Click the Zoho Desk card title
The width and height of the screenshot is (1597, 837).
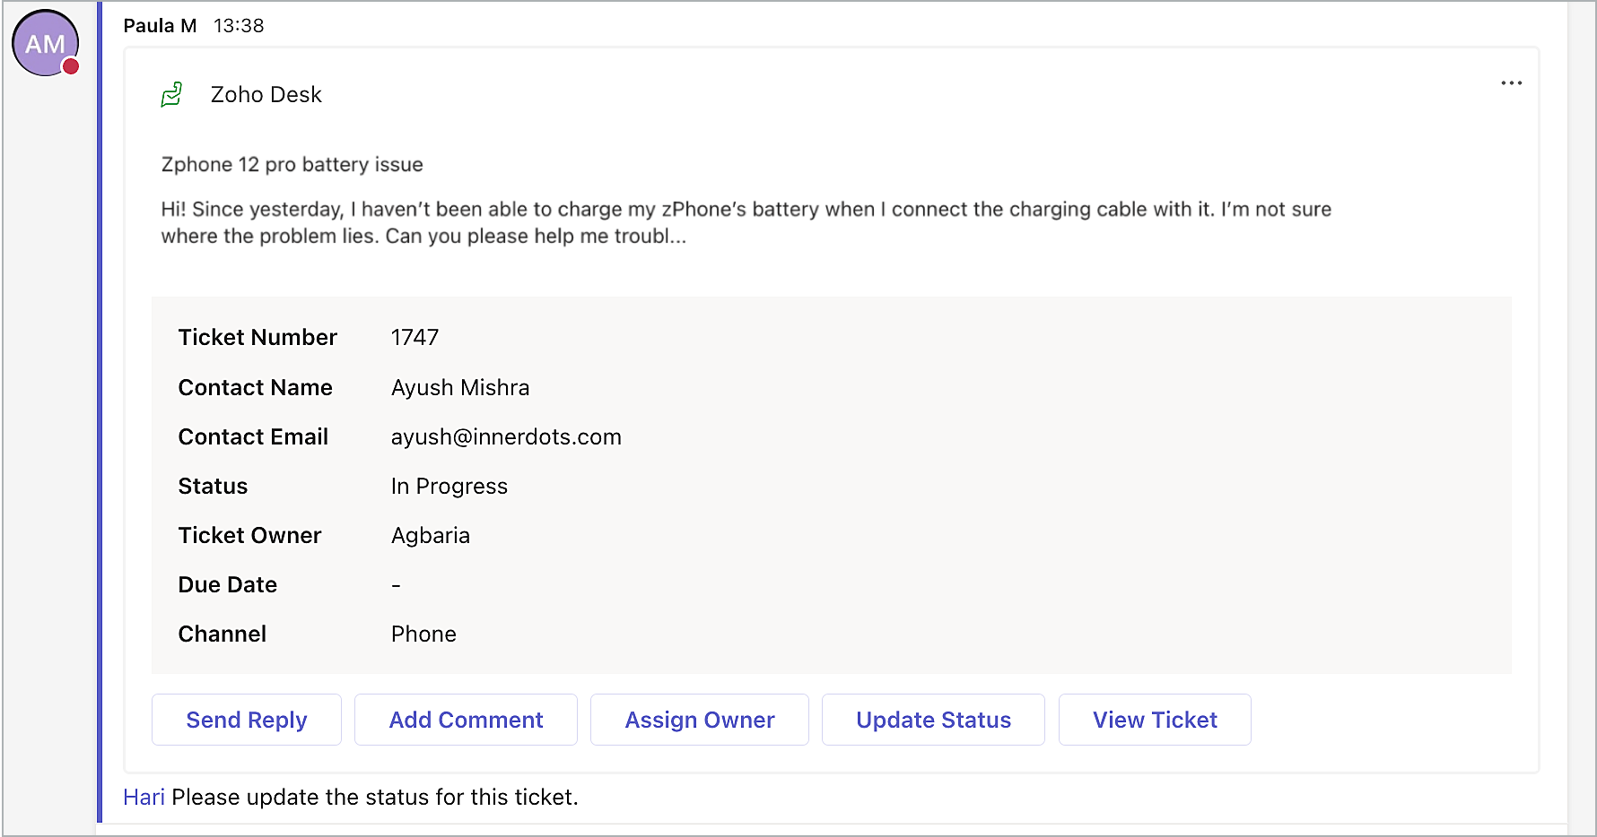(266, 95)
